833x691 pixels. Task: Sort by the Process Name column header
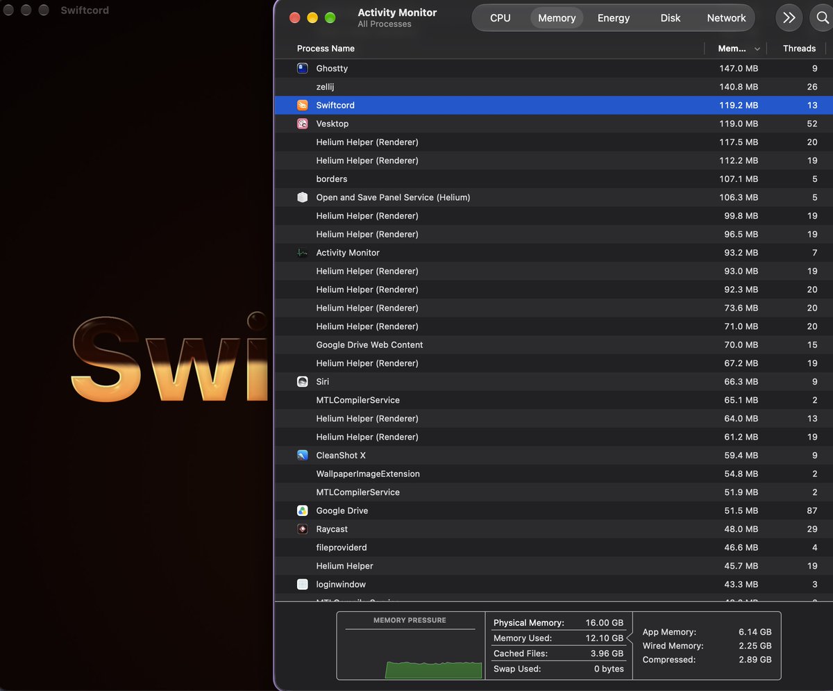coord(326,49)
